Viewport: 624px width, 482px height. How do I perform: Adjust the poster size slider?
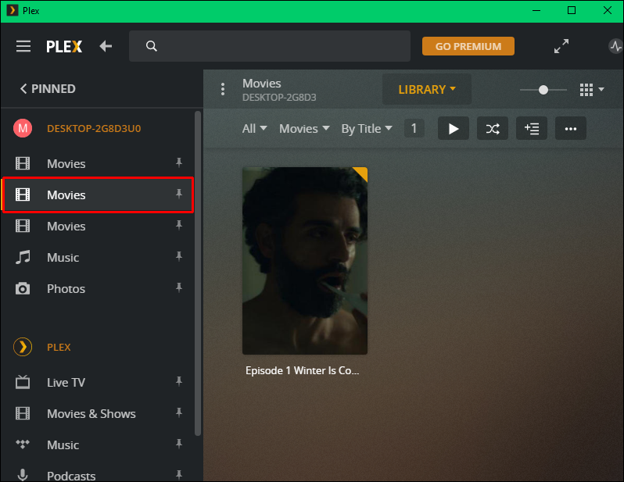coord(543,90)
